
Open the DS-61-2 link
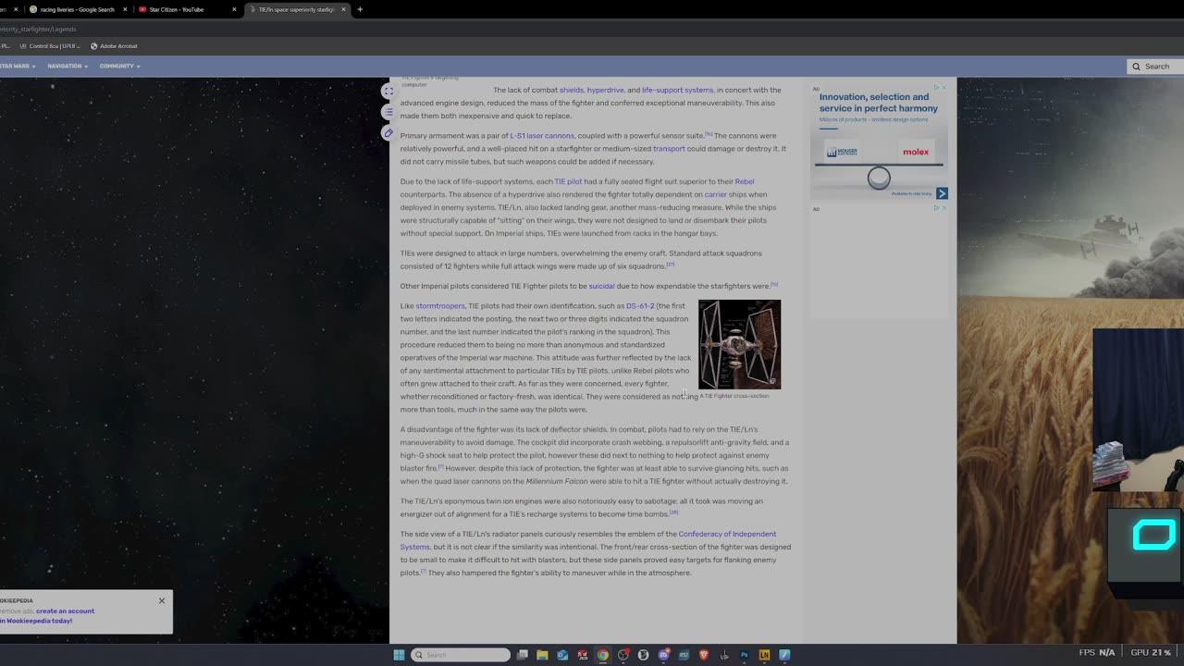point(640,306)
